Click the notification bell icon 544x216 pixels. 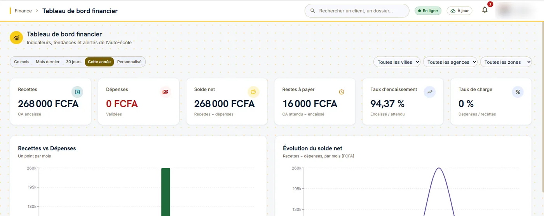pos(485,10)
